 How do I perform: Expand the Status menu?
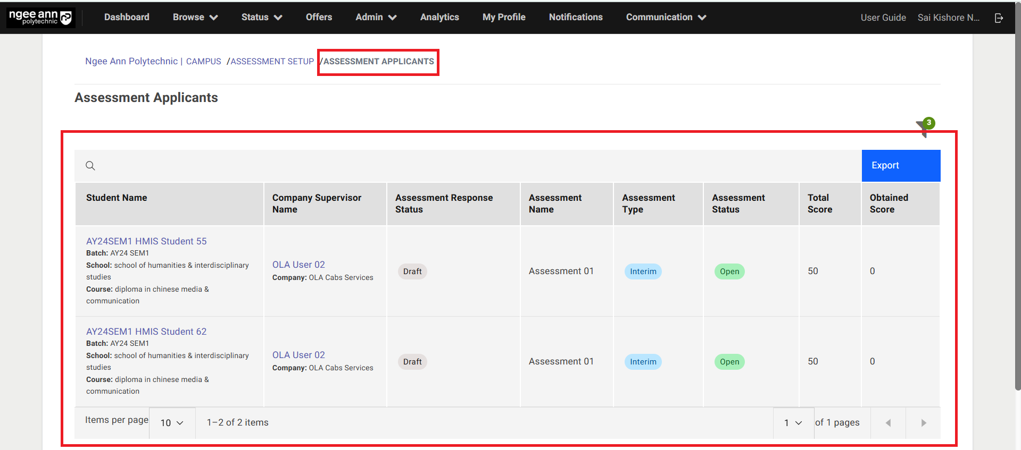click(x=261, y=17)
